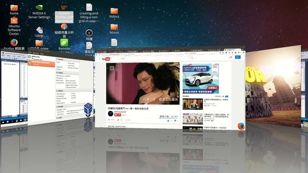
Task: Launch System Profiler and Benchmark shortcut
Action: (x=64, y=14)
